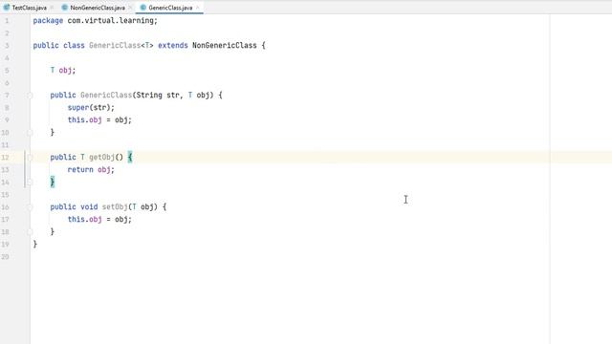Screen dimensions: 612x344
Task: Select the GenericClass.java tab
Action: click(170, 8)
